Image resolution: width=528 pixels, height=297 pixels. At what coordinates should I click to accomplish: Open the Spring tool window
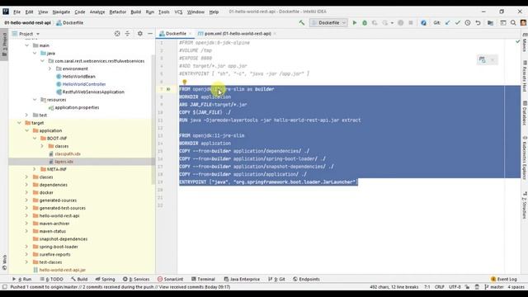pyautogui.click(x=105, y=279)
